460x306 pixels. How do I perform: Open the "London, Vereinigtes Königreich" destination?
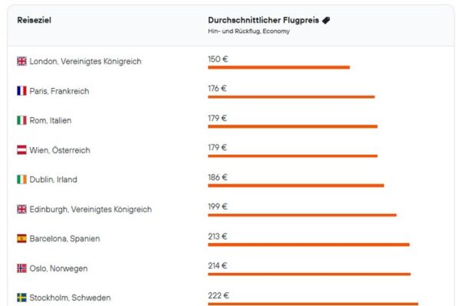[x=85, y=61]
